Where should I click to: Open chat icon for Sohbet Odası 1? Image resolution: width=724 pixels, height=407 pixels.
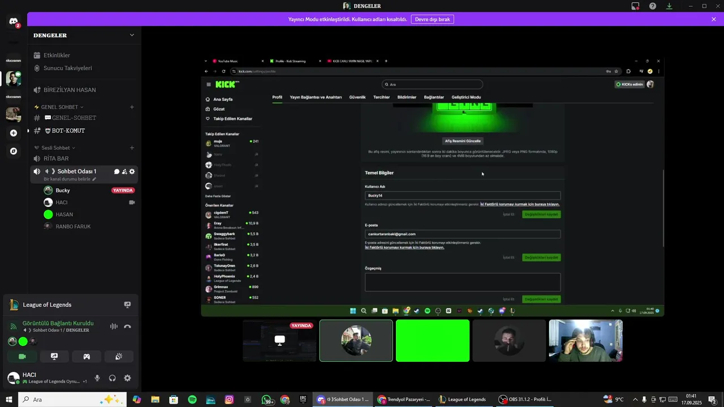[117, 171]
